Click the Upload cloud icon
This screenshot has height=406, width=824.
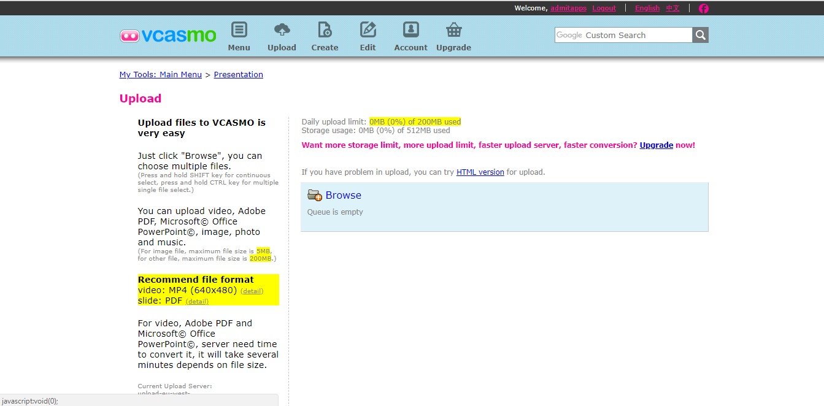(282, 30)
